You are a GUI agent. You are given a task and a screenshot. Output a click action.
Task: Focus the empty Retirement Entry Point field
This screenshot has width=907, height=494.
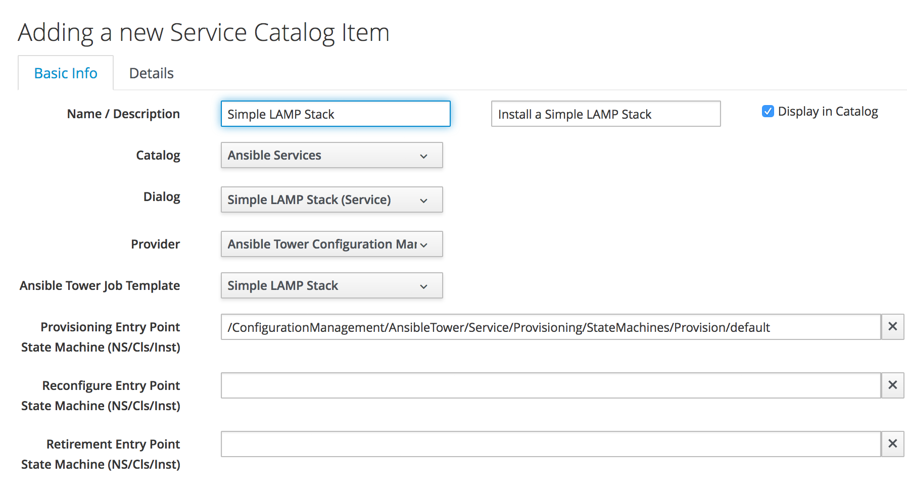click(550, 444)
